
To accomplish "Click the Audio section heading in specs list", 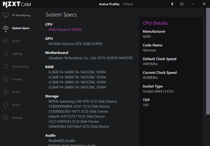I will click(x=50, y=136).
